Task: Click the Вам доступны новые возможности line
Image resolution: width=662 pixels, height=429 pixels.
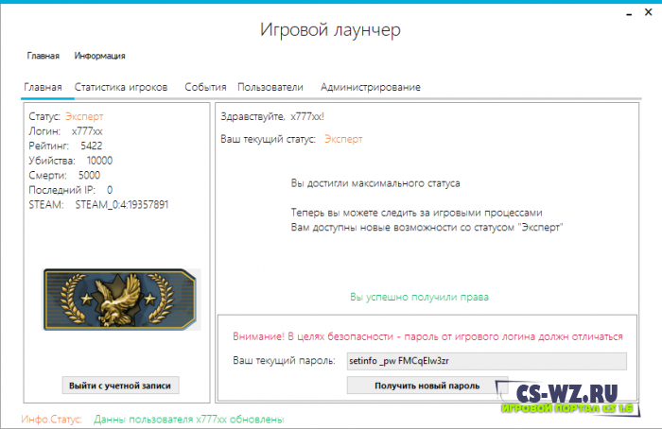Action: (x=427, y=228)
